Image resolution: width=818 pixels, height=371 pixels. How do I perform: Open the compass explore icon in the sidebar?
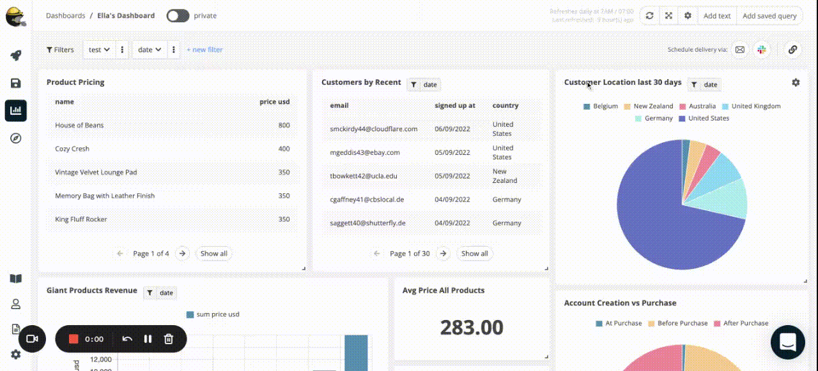tap(16, 138)
